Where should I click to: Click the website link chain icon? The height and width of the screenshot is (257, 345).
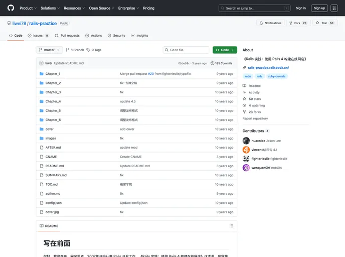click(x=244, y=68)
